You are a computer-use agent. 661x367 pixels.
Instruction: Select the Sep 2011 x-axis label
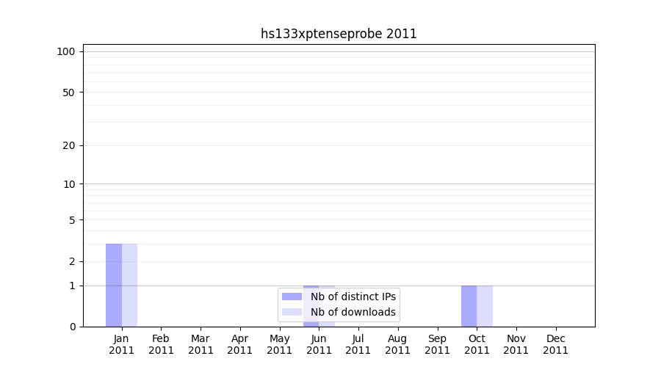pos(437,344)
